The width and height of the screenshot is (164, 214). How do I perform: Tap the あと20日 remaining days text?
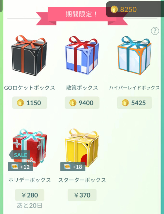tap(30, 206)
